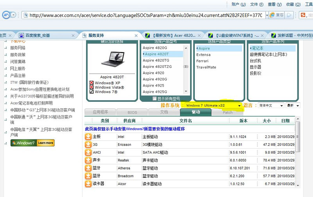313x197 pixels.
Task: Download the AHCI SATA driver icon
Action: [x=88, y=152]
